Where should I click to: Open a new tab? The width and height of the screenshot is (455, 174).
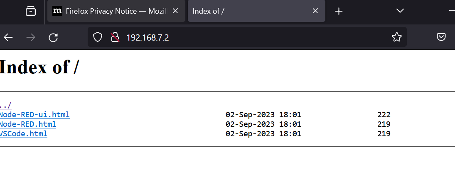[x=339, y=11]
